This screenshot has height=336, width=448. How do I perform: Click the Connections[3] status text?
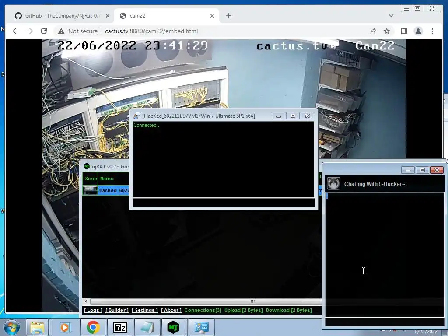pos(203,310)
